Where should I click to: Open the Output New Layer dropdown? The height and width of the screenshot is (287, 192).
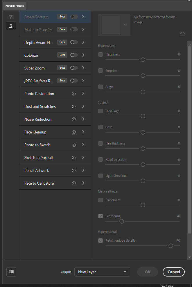click(102, 272)
